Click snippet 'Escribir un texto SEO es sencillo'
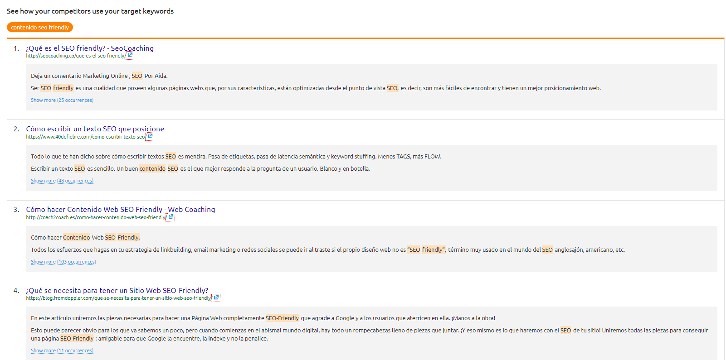The image size is (726, 360). tap(200, 168)
